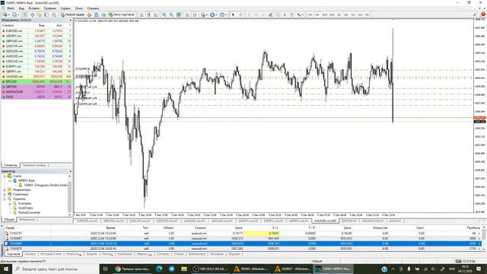Open the Графики menu
487x274 pixels.
click(x=49, y=8)
